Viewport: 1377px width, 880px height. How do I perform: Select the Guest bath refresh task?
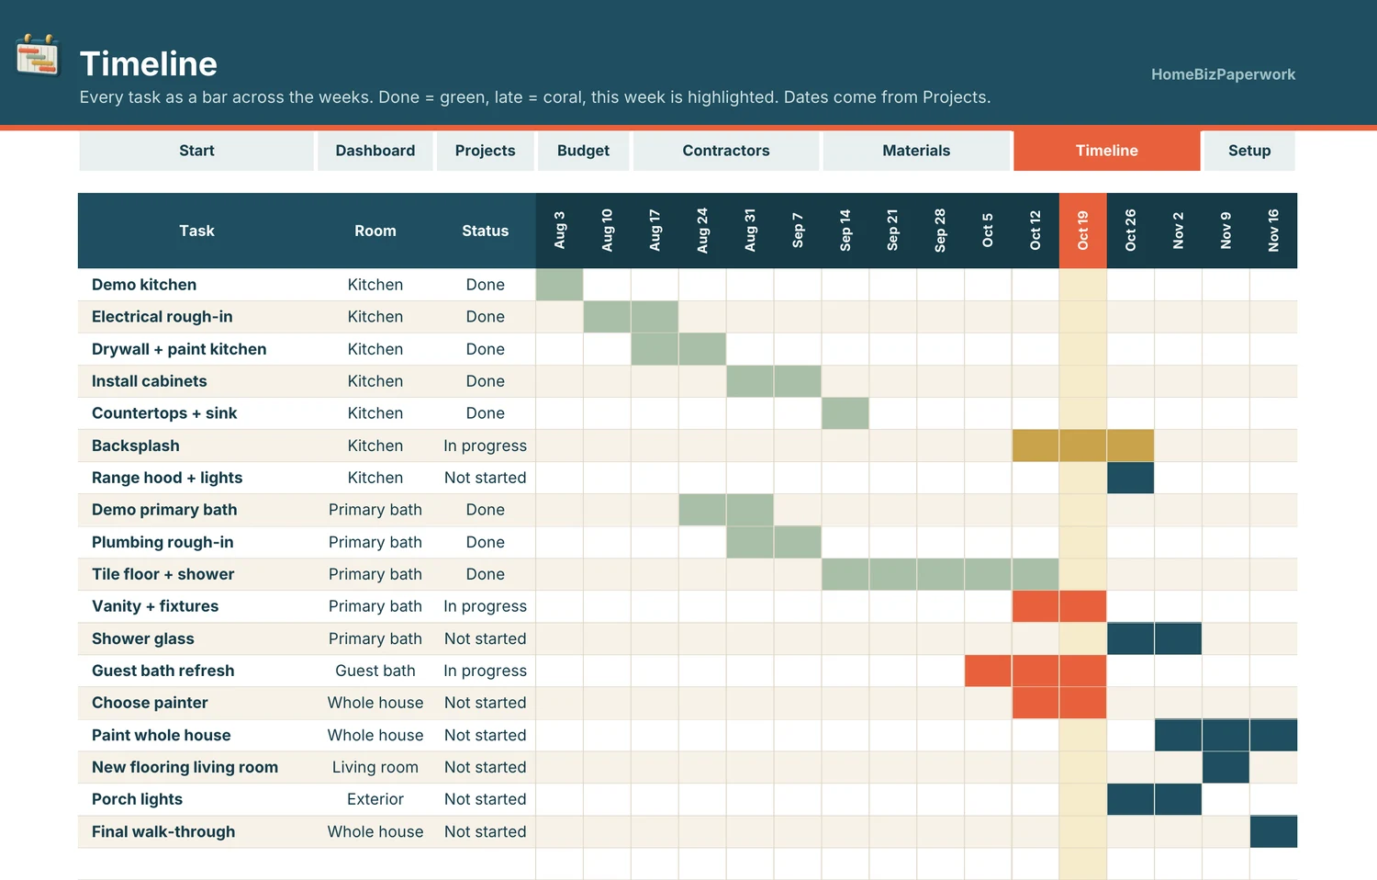pos(163,671)
